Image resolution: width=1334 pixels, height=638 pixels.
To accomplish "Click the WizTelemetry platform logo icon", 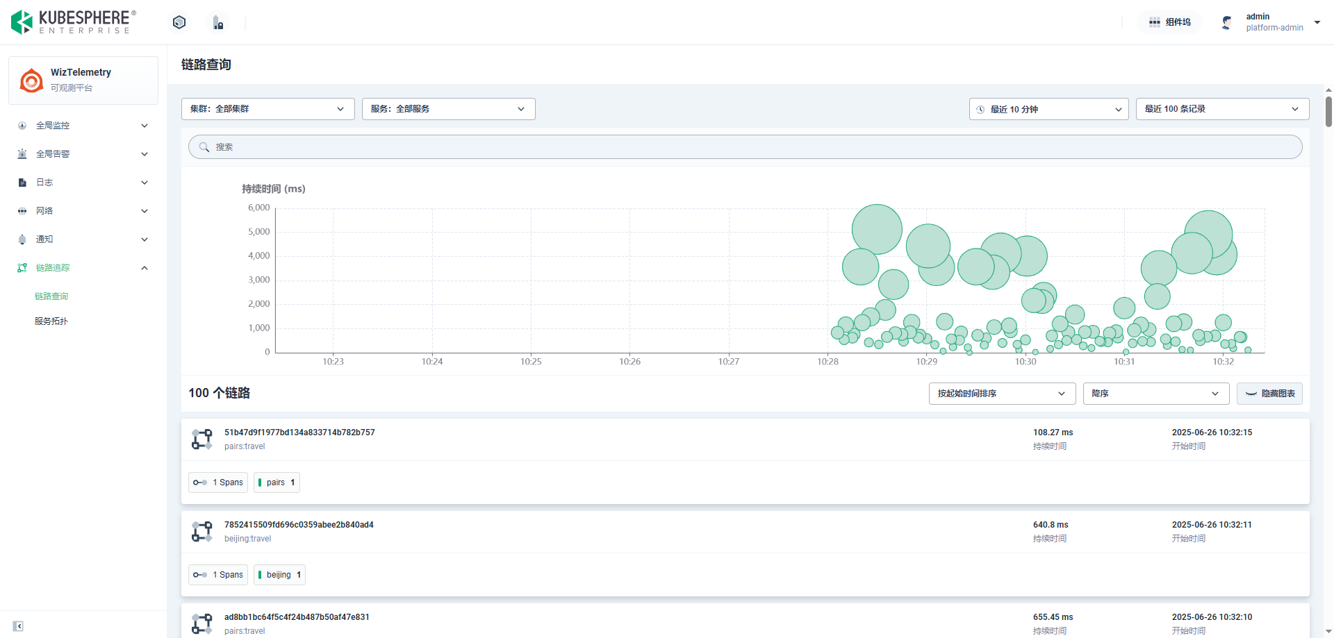I will (x=31, y=81).
